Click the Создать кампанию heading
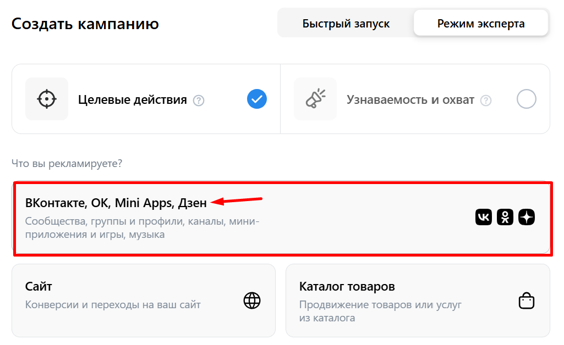 [x=85, y=24]
